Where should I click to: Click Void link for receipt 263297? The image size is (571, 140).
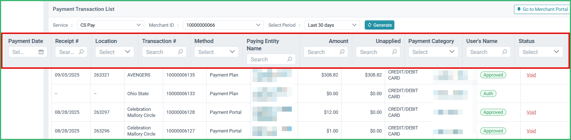[531, 112]
